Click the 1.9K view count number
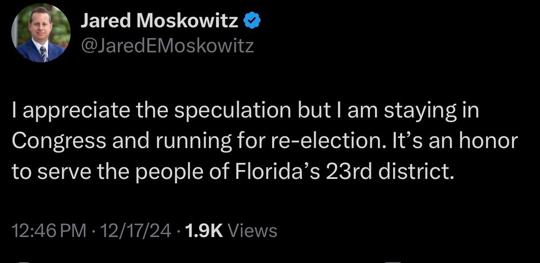This screenshot has height=263, width=540. click(x=204, y=231)
